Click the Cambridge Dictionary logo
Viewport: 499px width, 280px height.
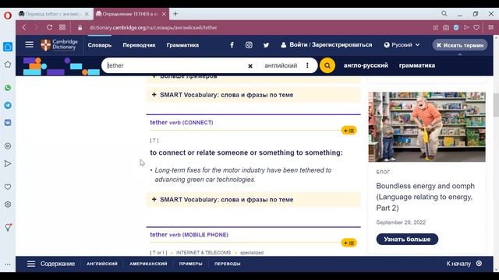point(59,45)
